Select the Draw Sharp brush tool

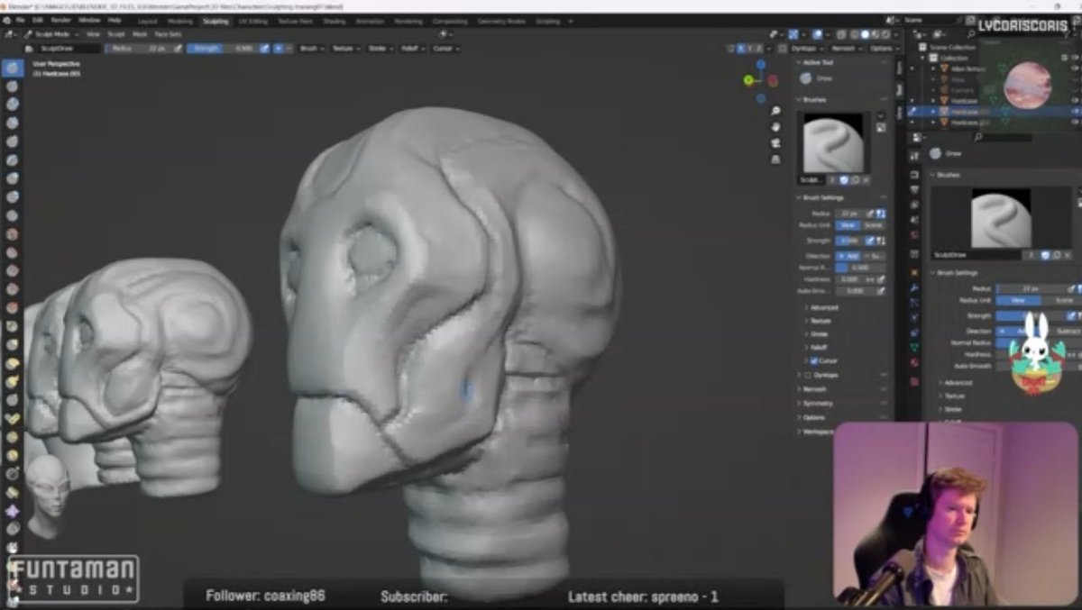click(13, 87)
